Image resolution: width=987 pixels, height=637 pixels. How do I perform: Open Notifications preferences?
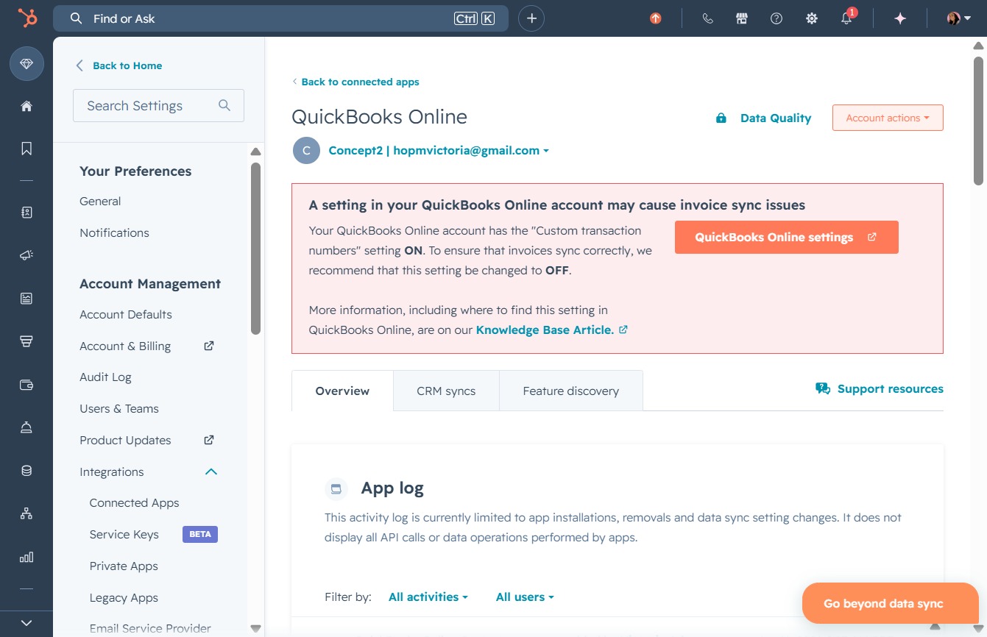[114, 233]
